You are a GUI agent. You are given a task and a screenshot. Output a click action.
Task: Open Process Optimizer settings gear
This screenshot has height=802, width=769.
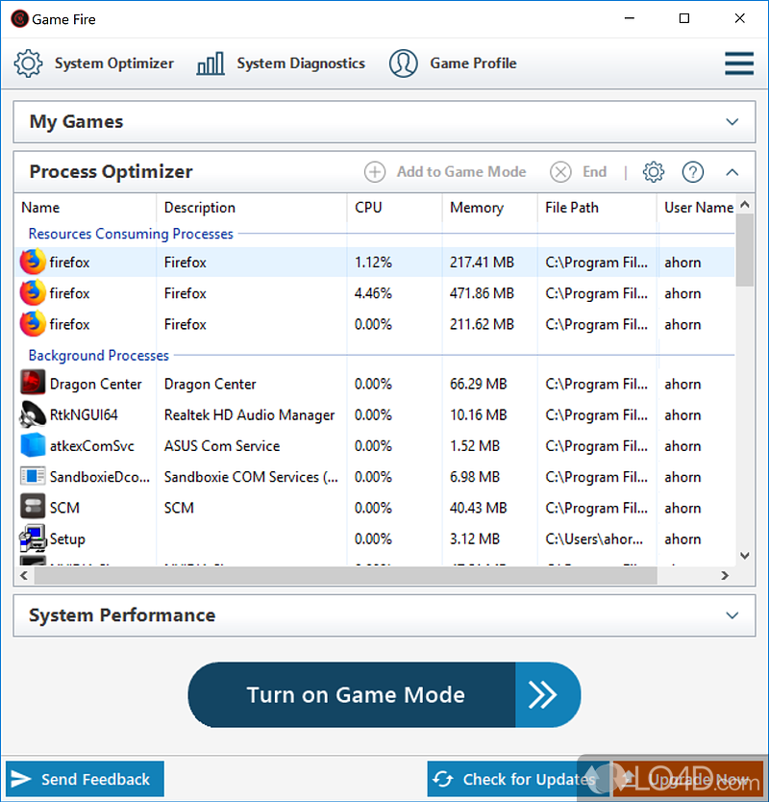[653, 172]
